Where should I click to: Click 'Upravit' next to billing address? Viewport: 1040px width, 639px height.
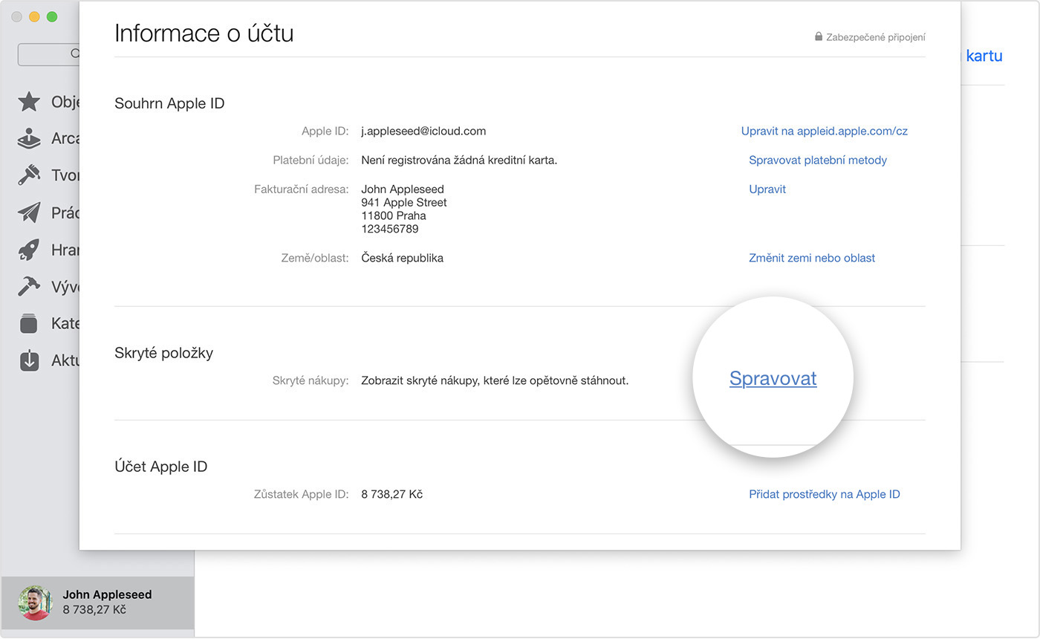(767, 189)
